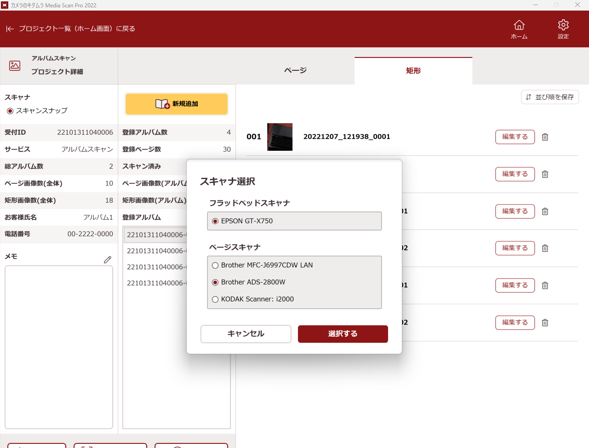
Task: Click the home icon in the top bar
Action: [519, 26]
